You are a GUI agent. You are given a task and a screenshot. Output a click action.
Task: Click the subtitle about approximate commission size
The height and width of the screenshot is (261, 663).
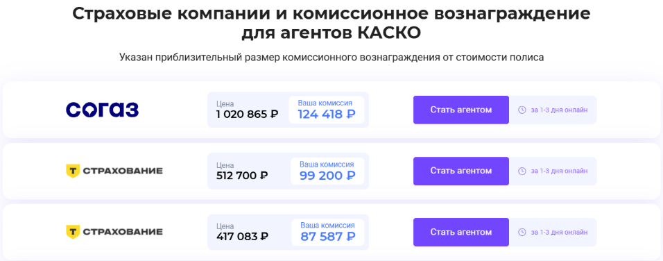point(331,57)
